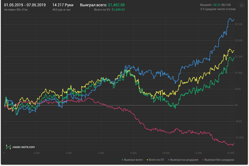Click the total won value $1,482.88
Viewport: 249px width, 166px height.
coord(116,5)
